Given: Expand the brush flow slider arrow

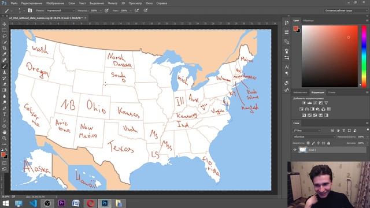Looking at the screenshot, I should pos(131,10).
